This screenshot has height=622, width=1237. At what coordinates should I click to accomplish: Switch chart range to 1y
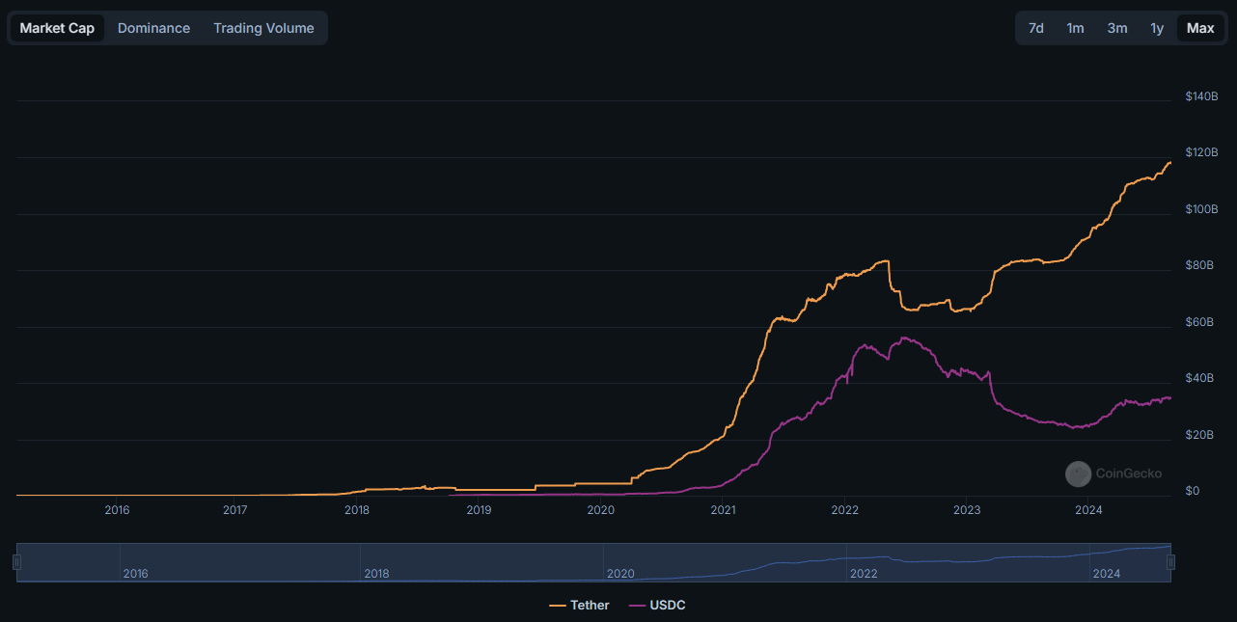(1156, 28)
